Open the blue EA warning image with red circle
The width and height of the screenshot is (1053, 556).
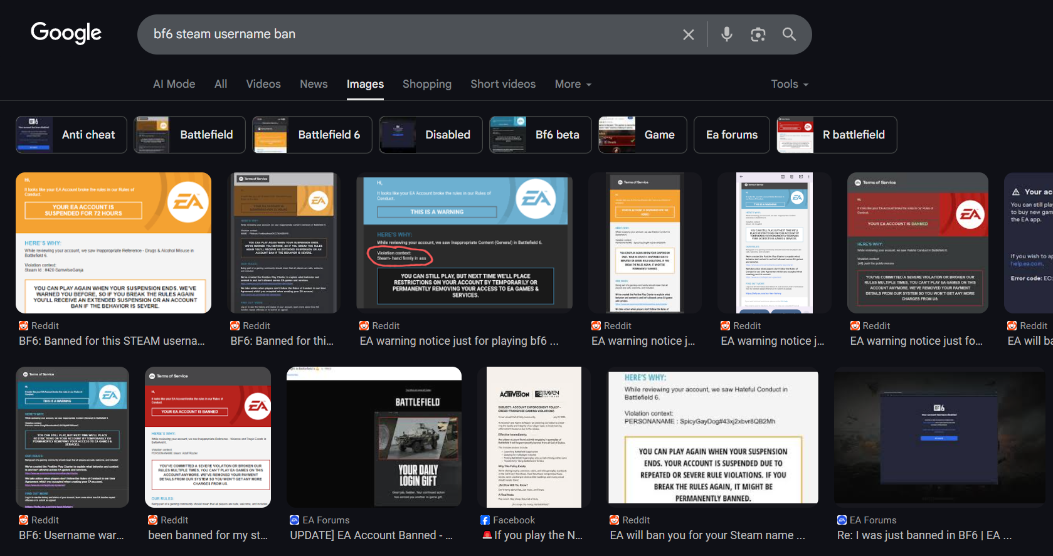point(465,243)
